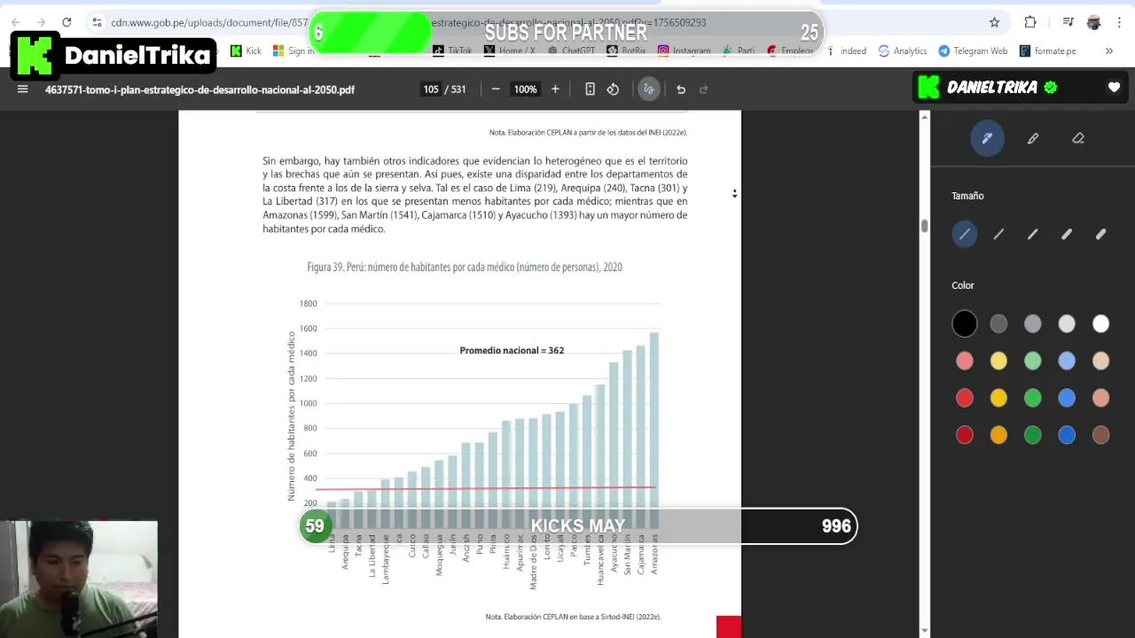Open the formate.pe bookmark

pyautogui.click(x=1046, y=51)
